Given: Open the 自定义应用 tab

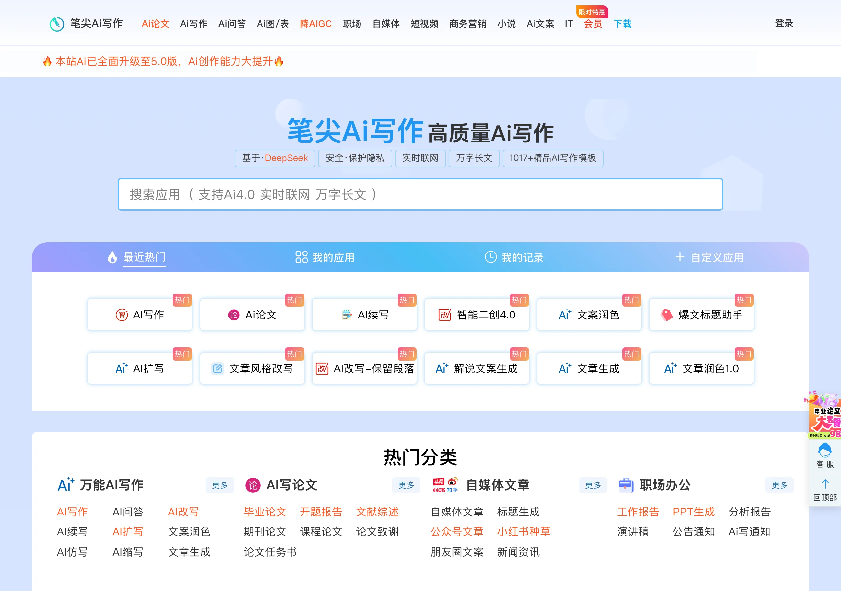Looking at the screenshot, I should pos(710,257).
